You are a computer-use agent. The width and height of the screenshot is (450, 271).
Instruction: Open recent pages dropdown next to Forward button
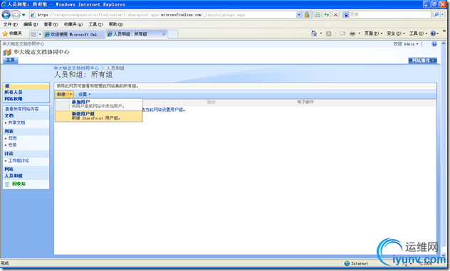point(23,15)
